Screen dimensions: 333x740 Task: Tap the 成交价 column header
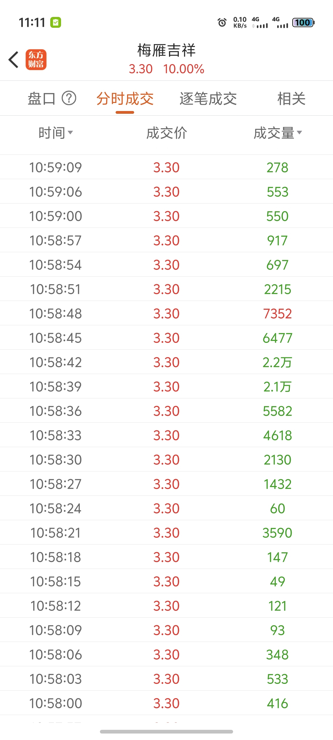click(166, 133)
